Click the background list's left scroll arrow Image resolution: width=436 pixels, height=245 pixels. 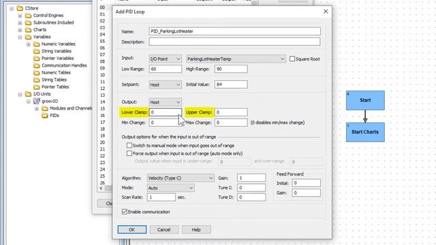click(x=101, y=188)
